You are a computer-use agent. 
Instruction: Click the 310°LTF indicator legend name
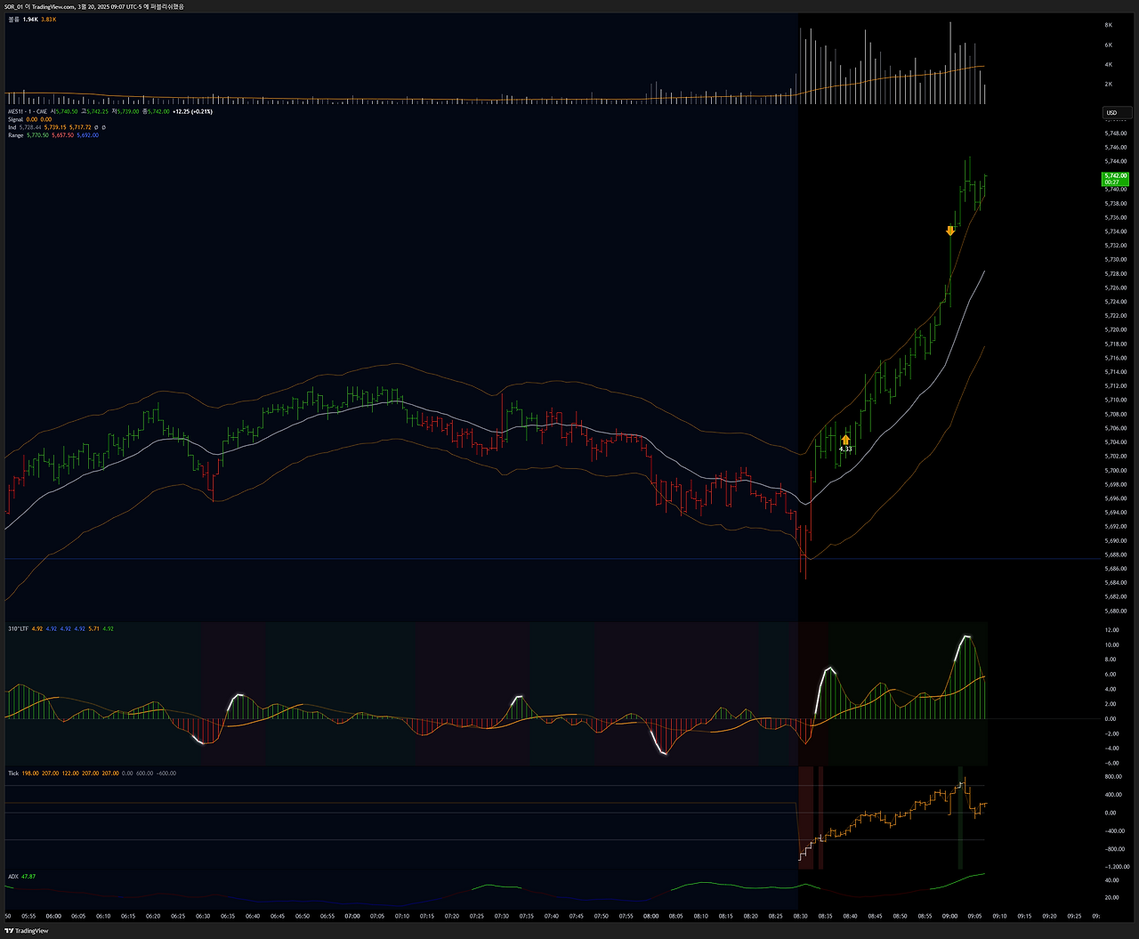17,628
